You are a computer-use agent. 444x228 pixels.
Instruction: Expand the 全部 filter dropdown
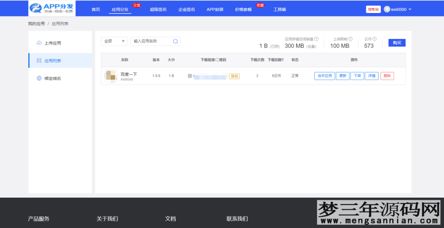click(x=114, y=41)
